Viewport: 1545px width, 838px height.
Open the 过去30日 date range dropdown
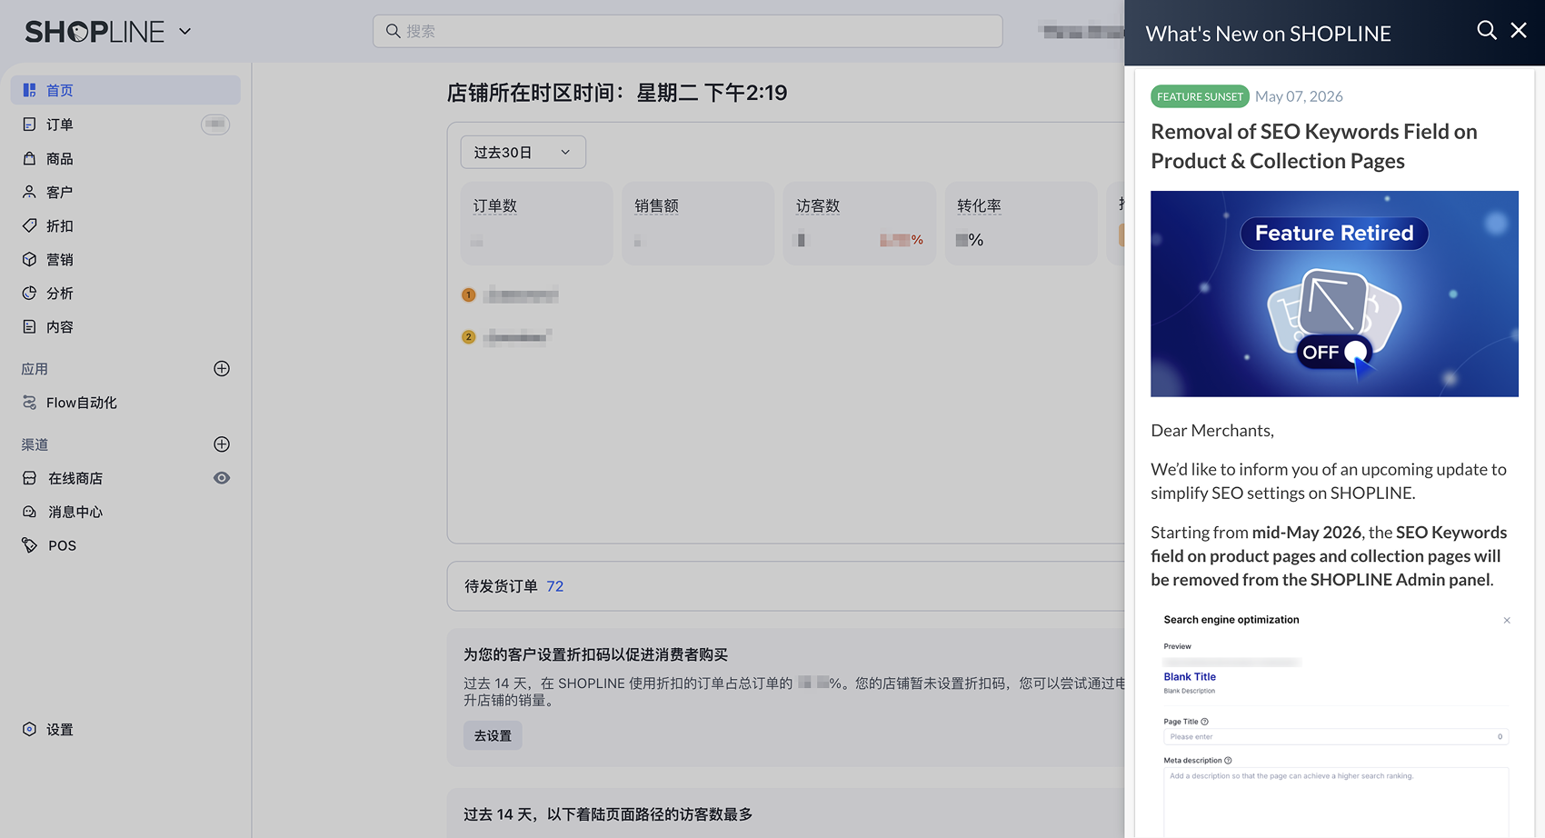[x=523, y=152]
